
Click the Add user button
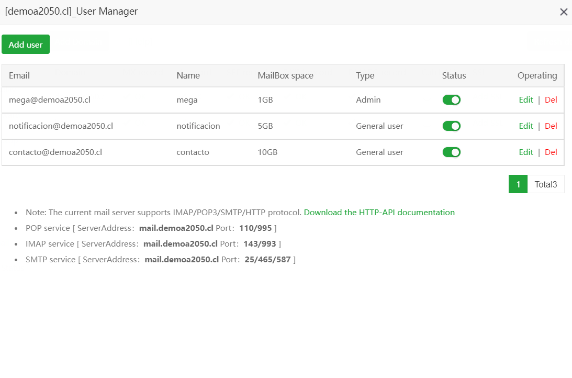tap(26, 45)
